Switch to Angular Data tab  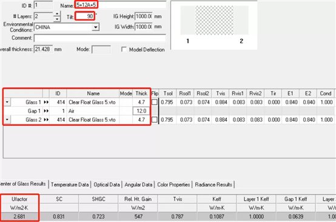coord(138,184)
